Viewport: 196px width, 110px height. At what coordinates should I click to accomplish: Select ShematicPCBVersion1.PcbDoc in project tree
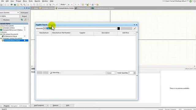tap(13, 30)
